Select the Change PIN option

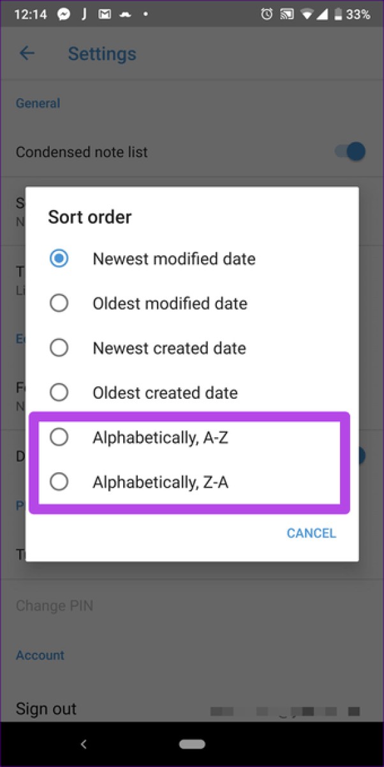pyautogui.click(x=54, y=605)
